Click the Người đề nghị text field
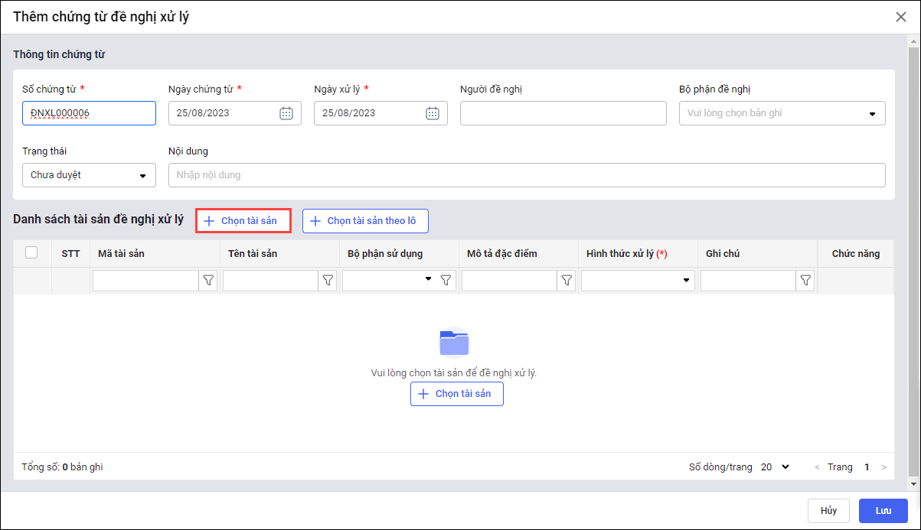Viewport: 921px width, 530px height. click(x=563, y=113)
